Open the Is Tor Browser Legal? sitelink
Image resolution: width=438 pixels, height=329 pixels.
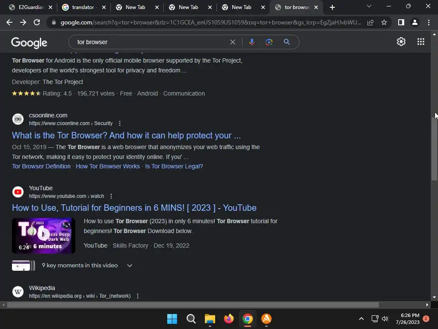click(174, 166)
